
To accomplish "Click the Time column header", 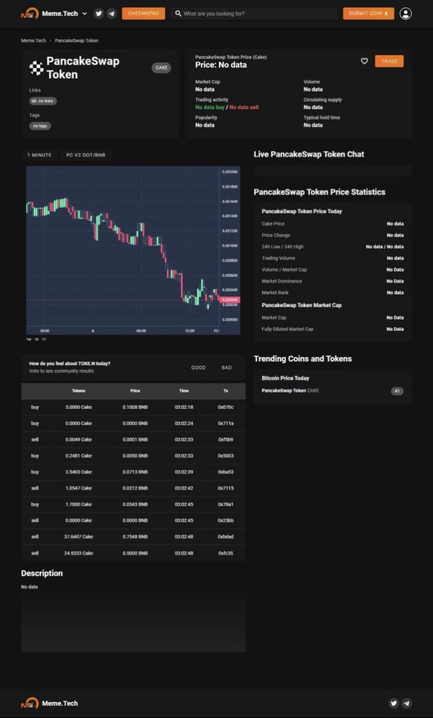I will click(184, 391).
